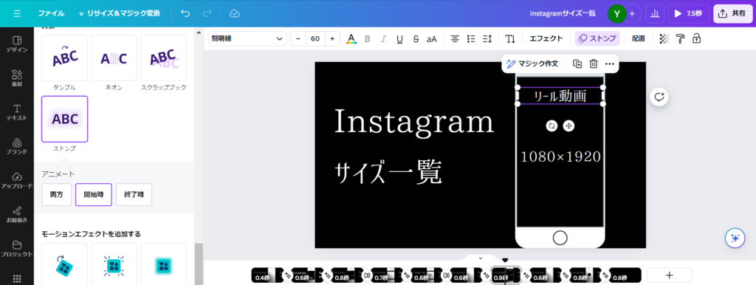756x285 pixels.
Task: Click the move handle below the text
Action: (x=568, y=126)
